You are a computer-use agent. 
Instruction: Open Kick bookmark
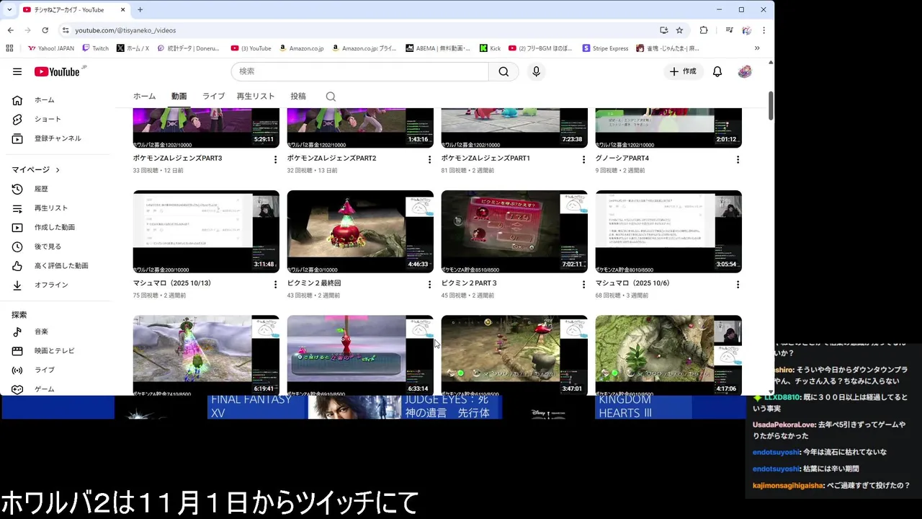tap(490, 48)
